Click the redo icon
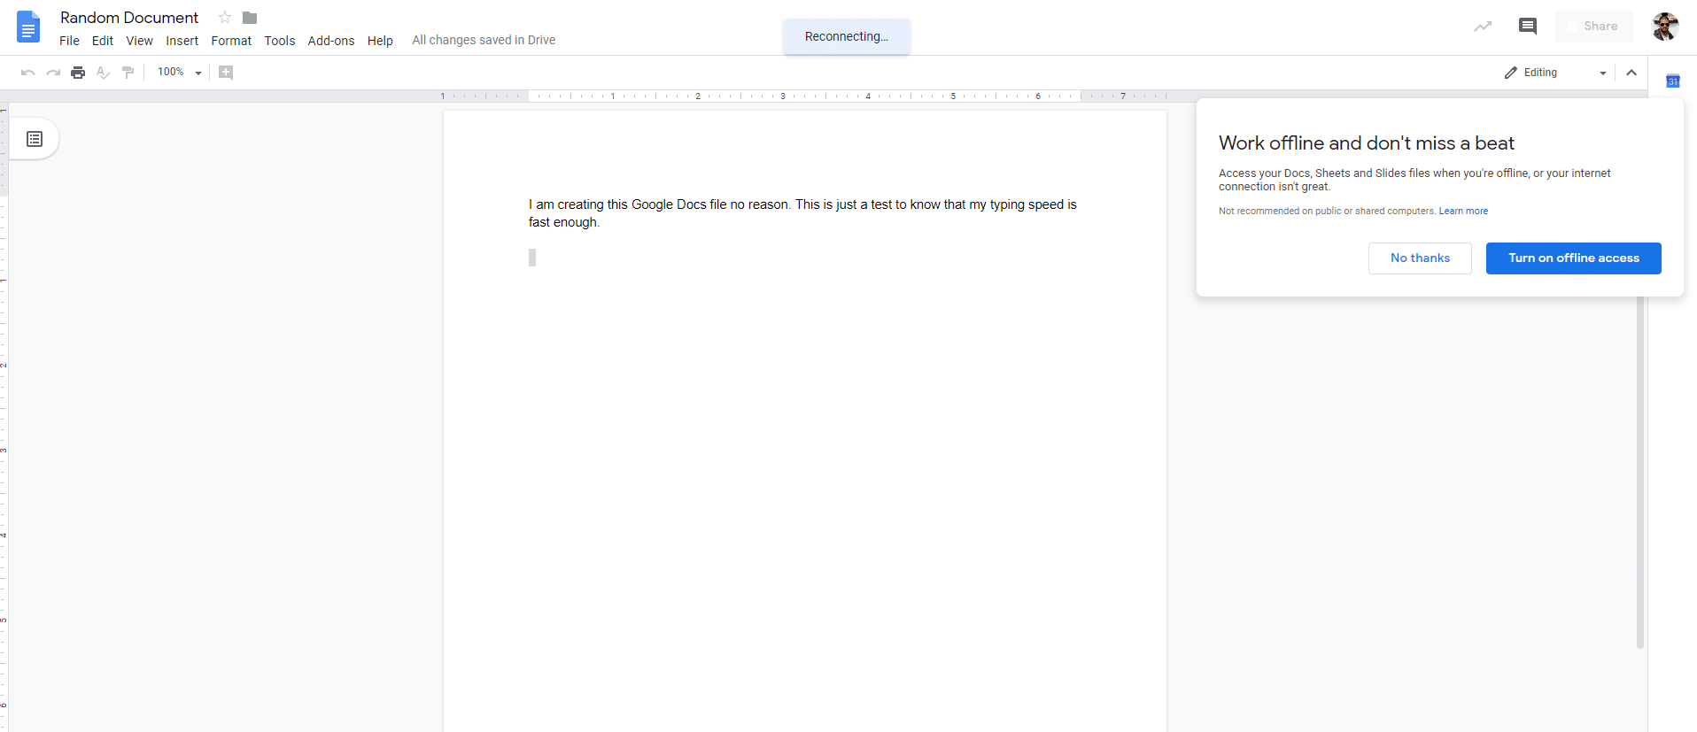The height and width of the screenshot is (732, 1697). click(x=53, y=73)
